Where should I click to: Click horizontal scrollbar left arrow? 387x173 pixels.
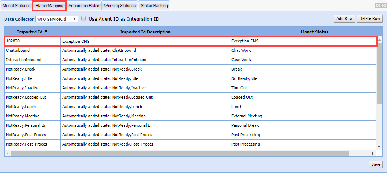click(8, 153)
